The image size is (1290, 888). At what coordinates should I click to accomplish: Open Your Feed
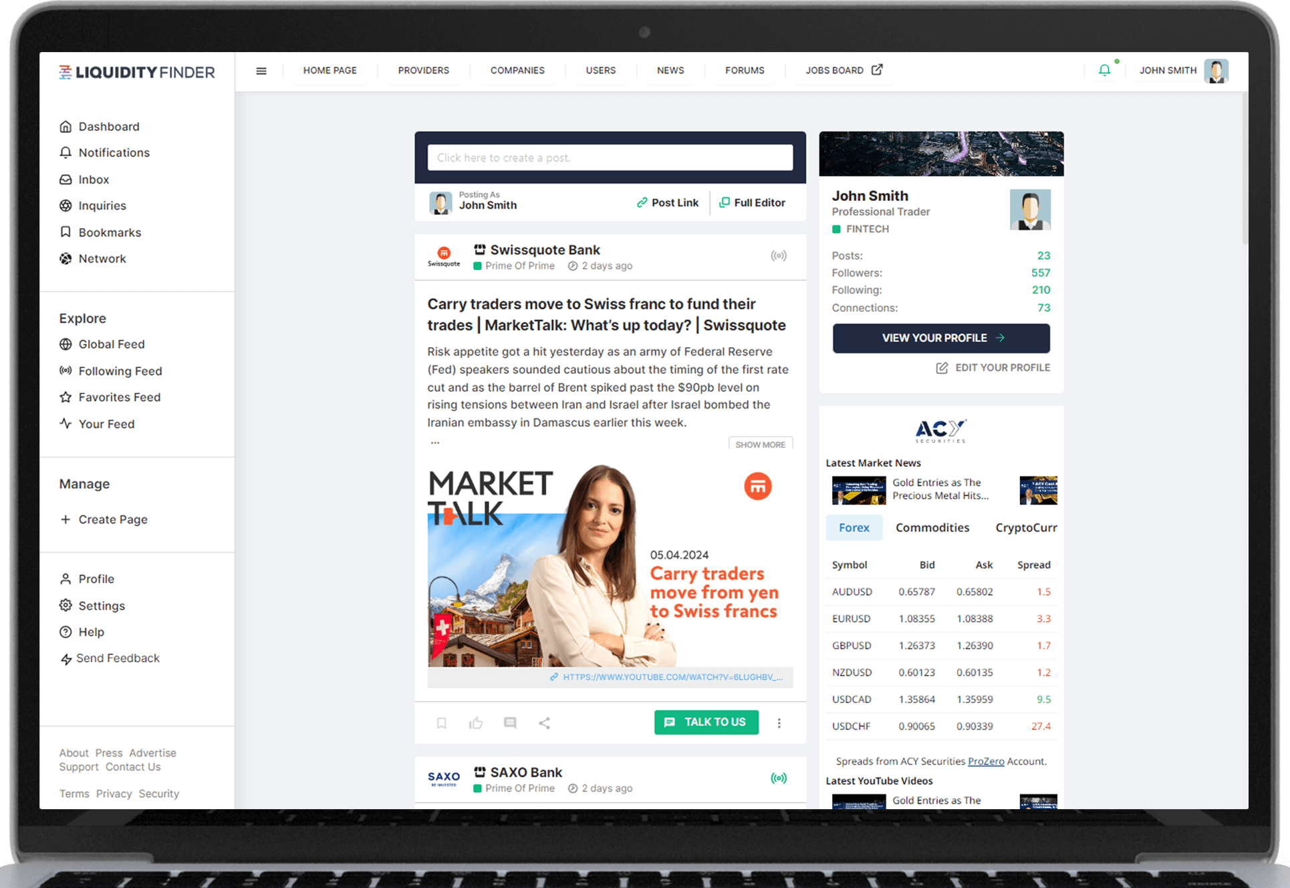[x=98, y=424]
